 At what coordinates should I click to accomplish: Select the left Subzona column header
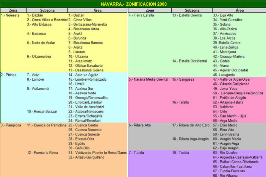tap(47, 10)
